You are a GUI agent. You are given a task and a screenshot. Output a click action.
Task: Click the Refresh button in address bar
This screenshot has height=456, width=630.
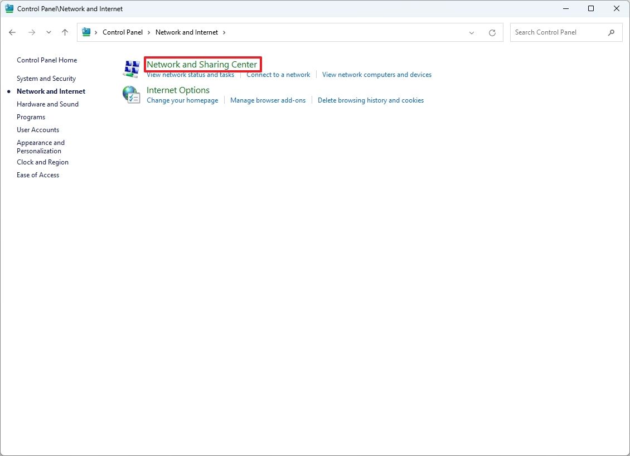pyautogui.click(x=492, y=32)
